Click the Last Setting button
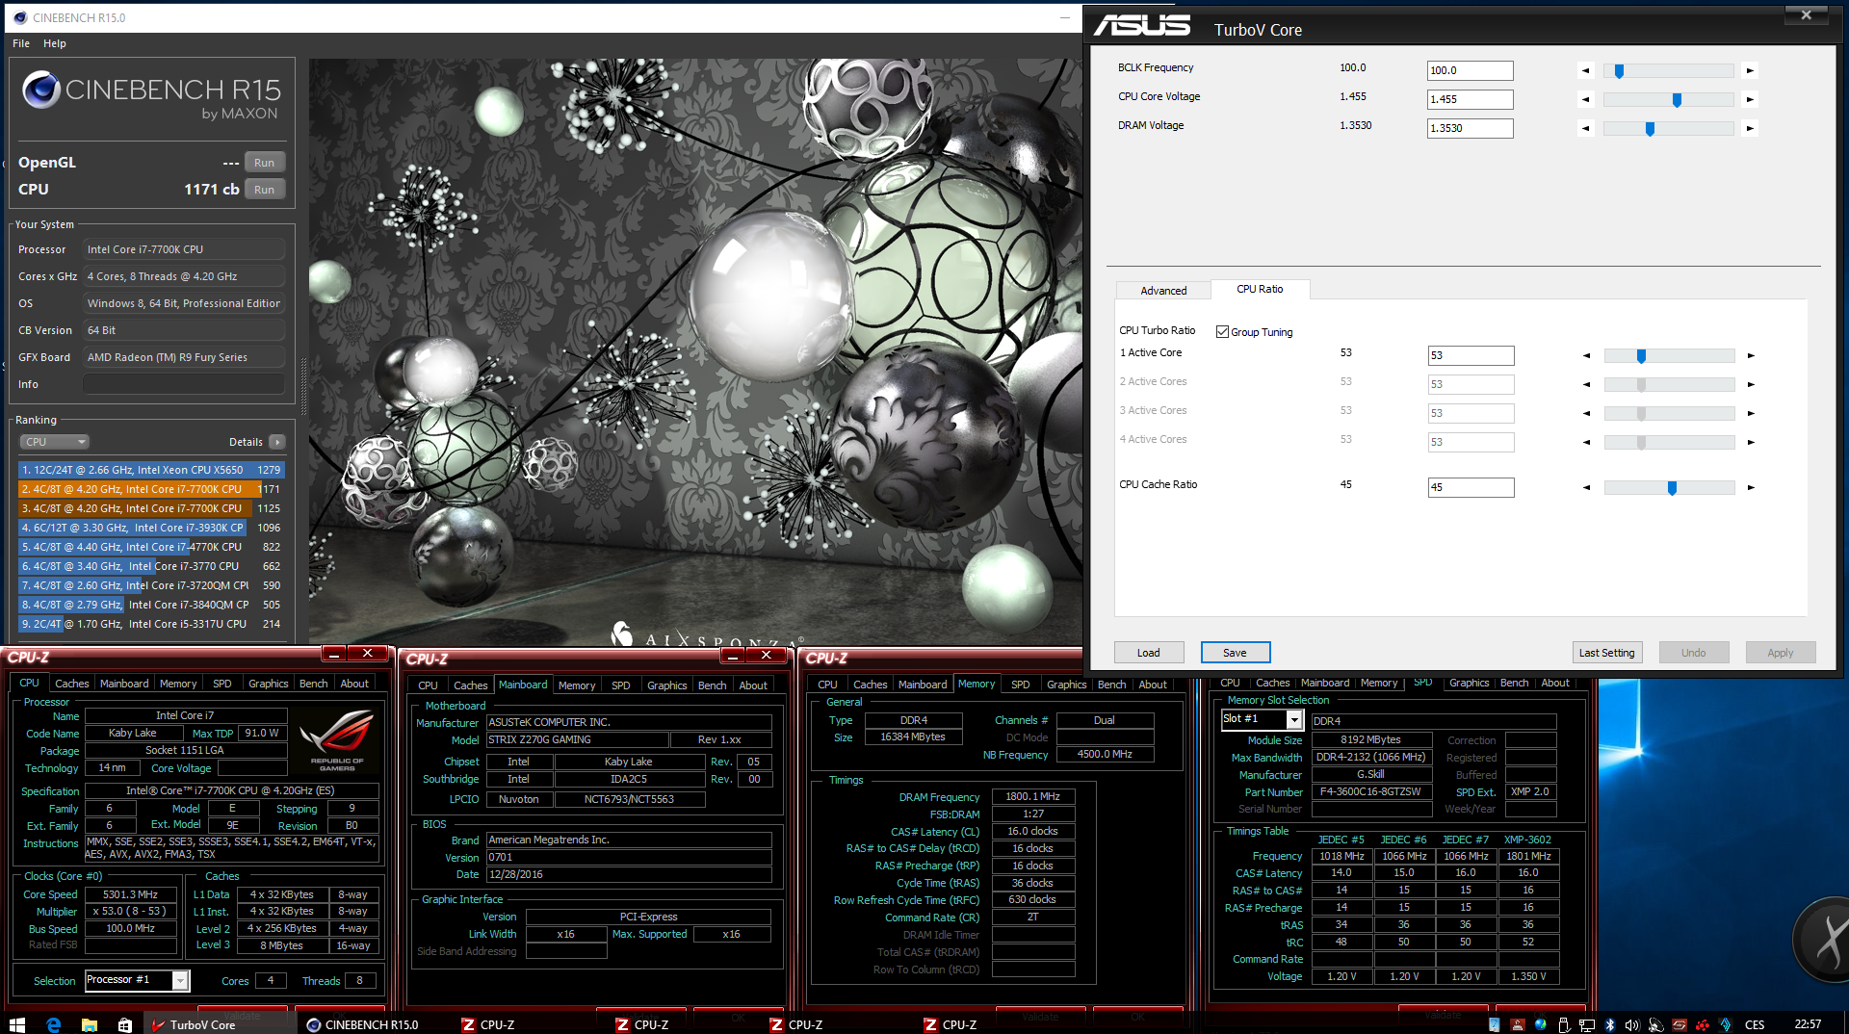Screen dimensions: 1849x1034 coord(1607,653)
